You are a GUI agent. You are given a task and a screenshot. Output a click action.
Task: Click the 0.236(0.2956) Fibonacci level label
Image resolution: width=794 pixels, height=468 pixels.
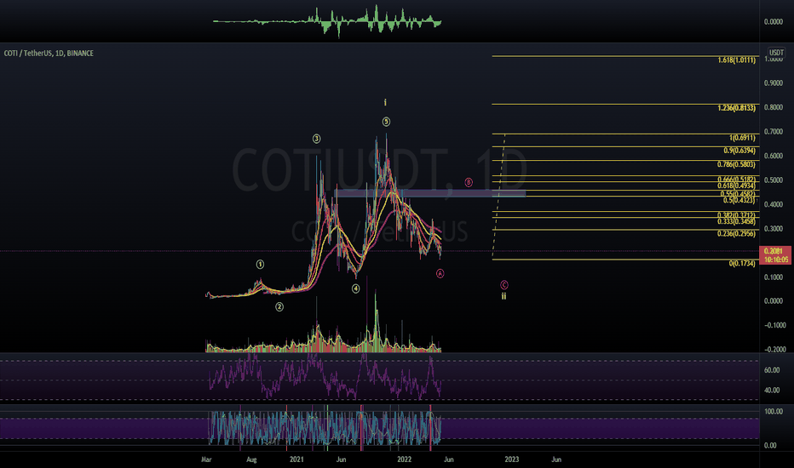(x=736, y=233)
